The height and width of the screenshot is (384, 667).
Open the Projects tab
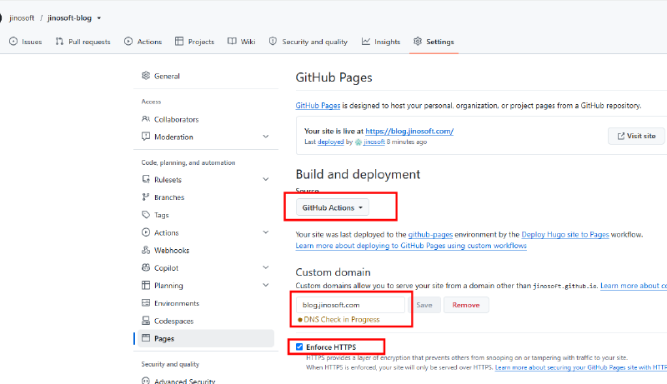coord(194,42)
